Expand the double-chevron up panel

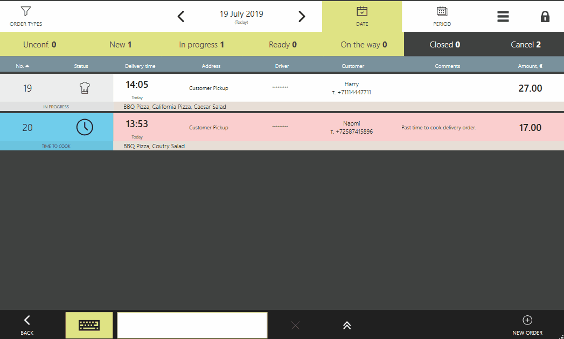click(347, 325)
